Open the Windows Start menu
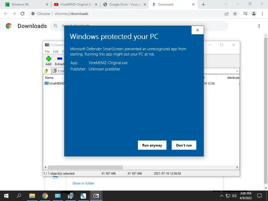Screen dimensions: 268x201 click(6, 196)
